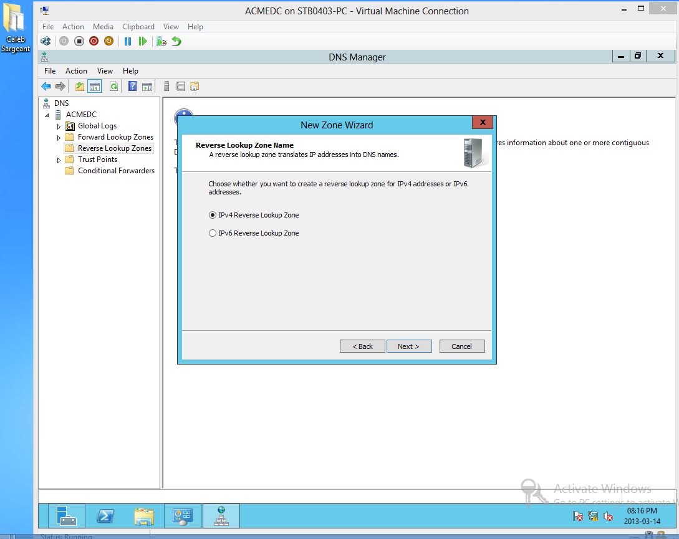Open the pinned control panel taskbar icon
679x539 pixels.
182,515
